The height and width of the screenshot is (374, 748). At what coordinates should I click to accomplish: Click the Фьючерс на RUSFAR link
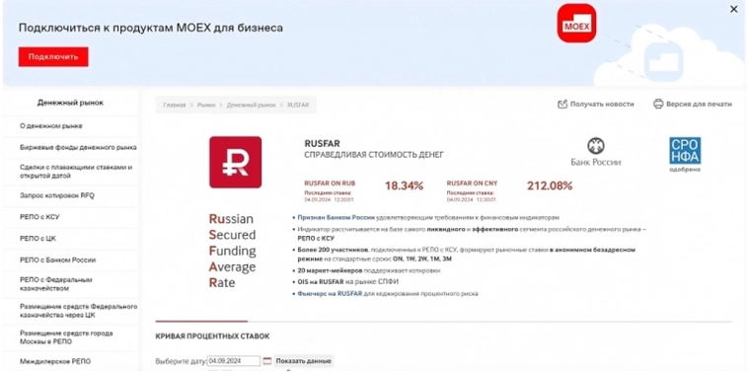pos(330,294)
